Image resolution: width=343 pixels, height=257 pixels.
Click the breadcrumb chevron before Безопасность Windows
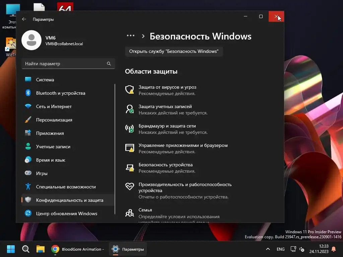(x=143, y=36)
